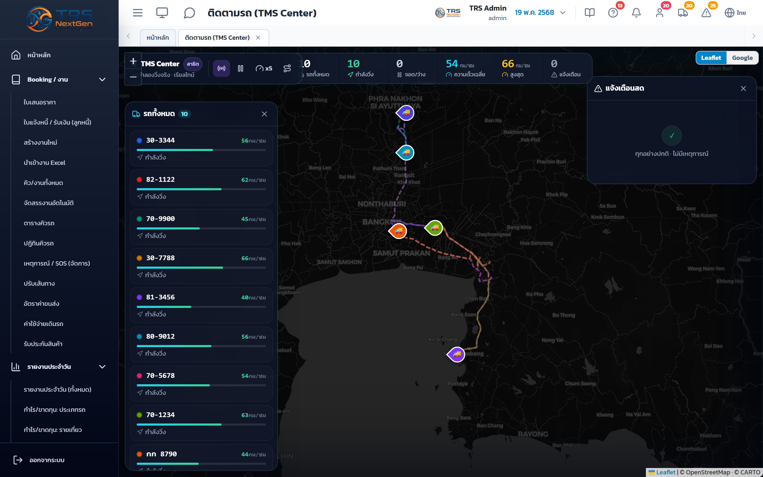This screenshot has height=477, width=763.
Task: Open สร้างงานใหม่ menu item
Action: pos(40,142)
